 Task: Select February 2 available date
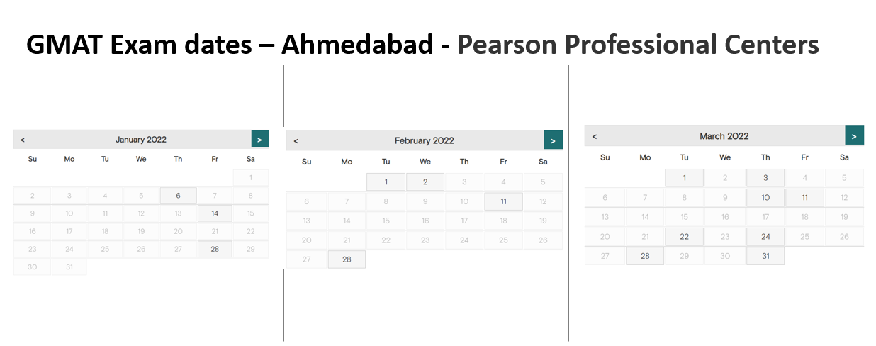[425, 182]
